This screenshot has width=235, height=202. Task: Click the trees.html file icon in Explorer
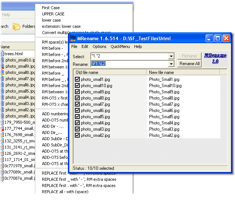(x=2, y=53)
